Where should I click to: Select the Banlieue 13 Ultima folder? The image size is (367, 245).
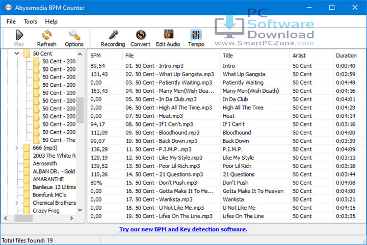[55, 187]
